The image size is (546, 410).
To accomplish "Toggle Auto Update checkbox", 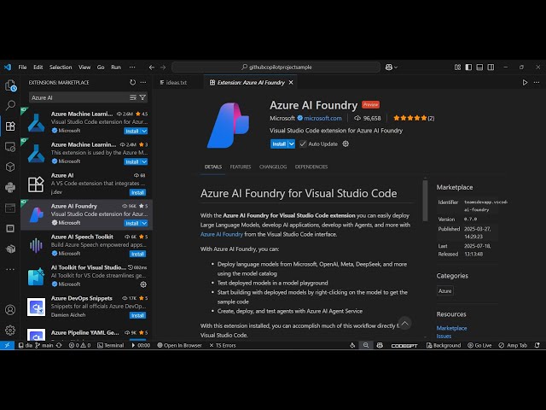I will coord(303,143).
